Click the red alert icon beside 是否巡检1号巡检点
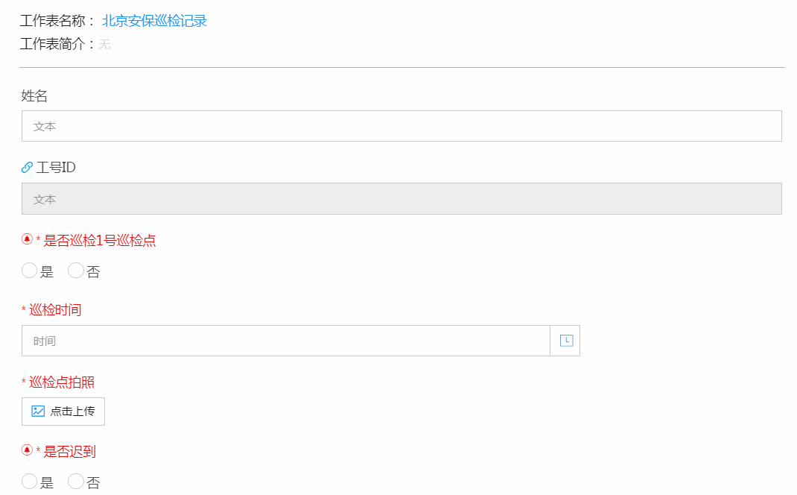The image size is (797, 495). tap(27, 239)
